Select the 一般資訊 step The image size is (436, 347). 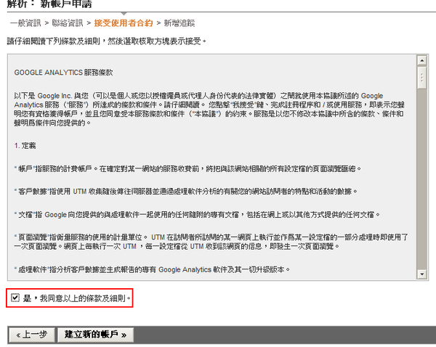coord(25,23)
